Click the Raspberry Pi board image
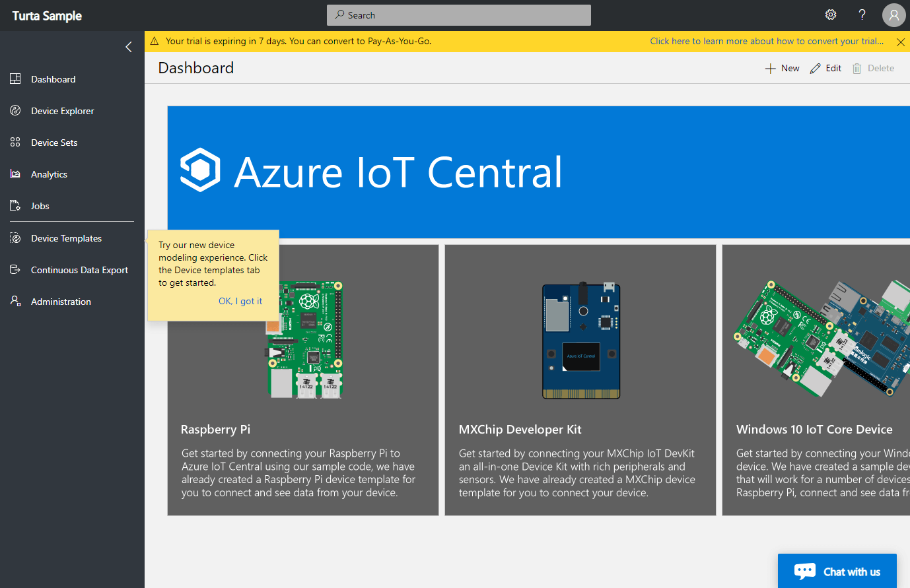910x588 pixels. 304,340
